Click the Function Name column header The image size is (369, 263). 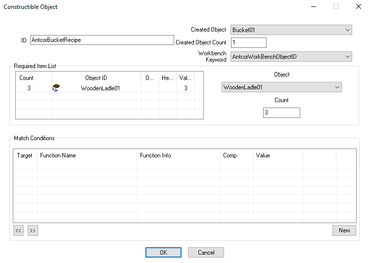click(x=87, y=155)
